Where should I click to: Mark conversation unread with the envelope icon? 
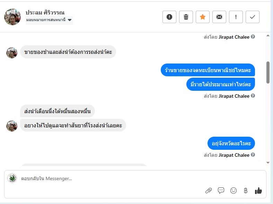(219, 17)
